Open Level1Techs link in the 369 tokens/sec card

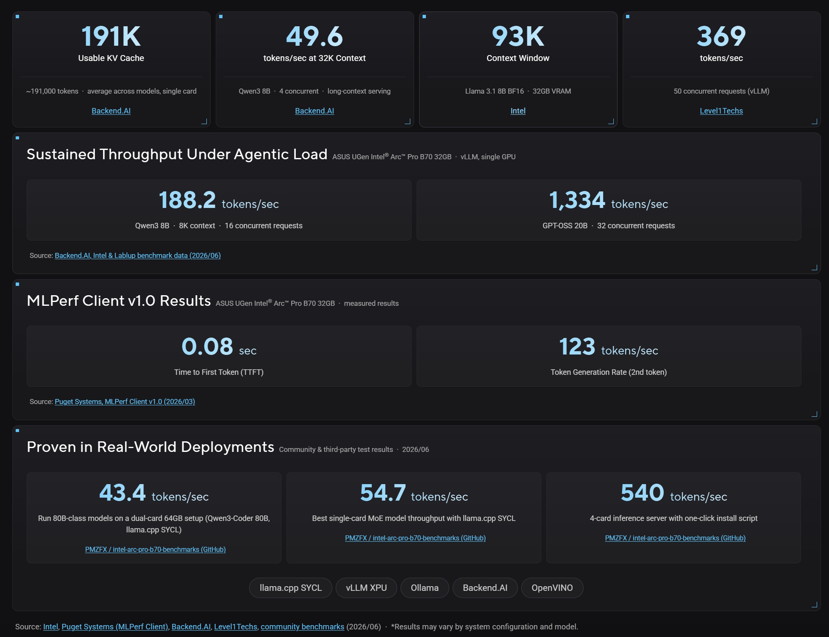point(721,111)
